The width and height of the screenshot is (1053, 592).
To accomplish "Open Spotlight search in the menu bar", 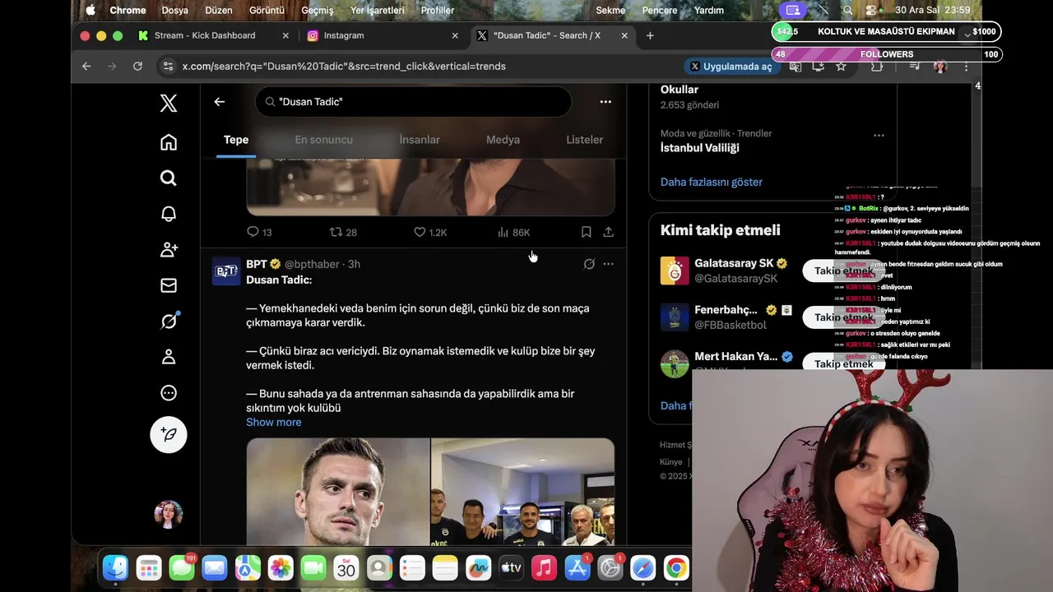I will pyautogui.click(x=847, y=10).
